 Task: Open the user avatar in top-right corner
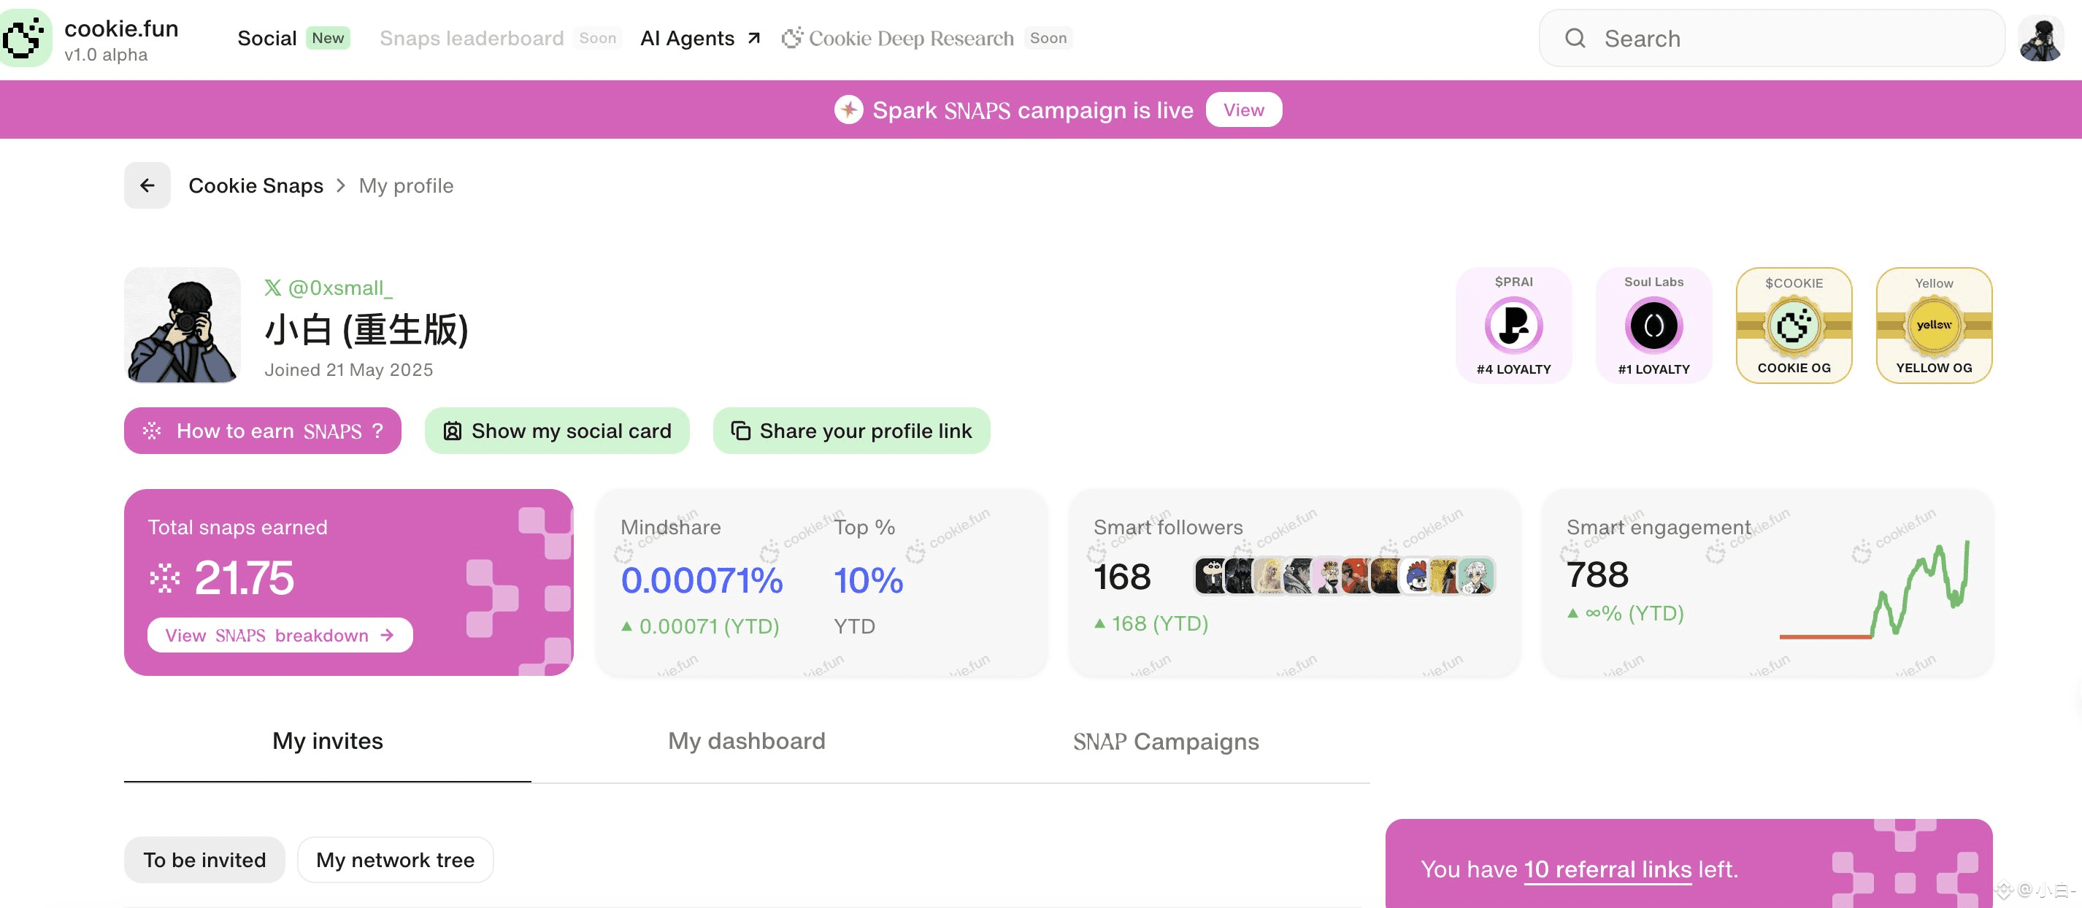(x=2041, y=38)
